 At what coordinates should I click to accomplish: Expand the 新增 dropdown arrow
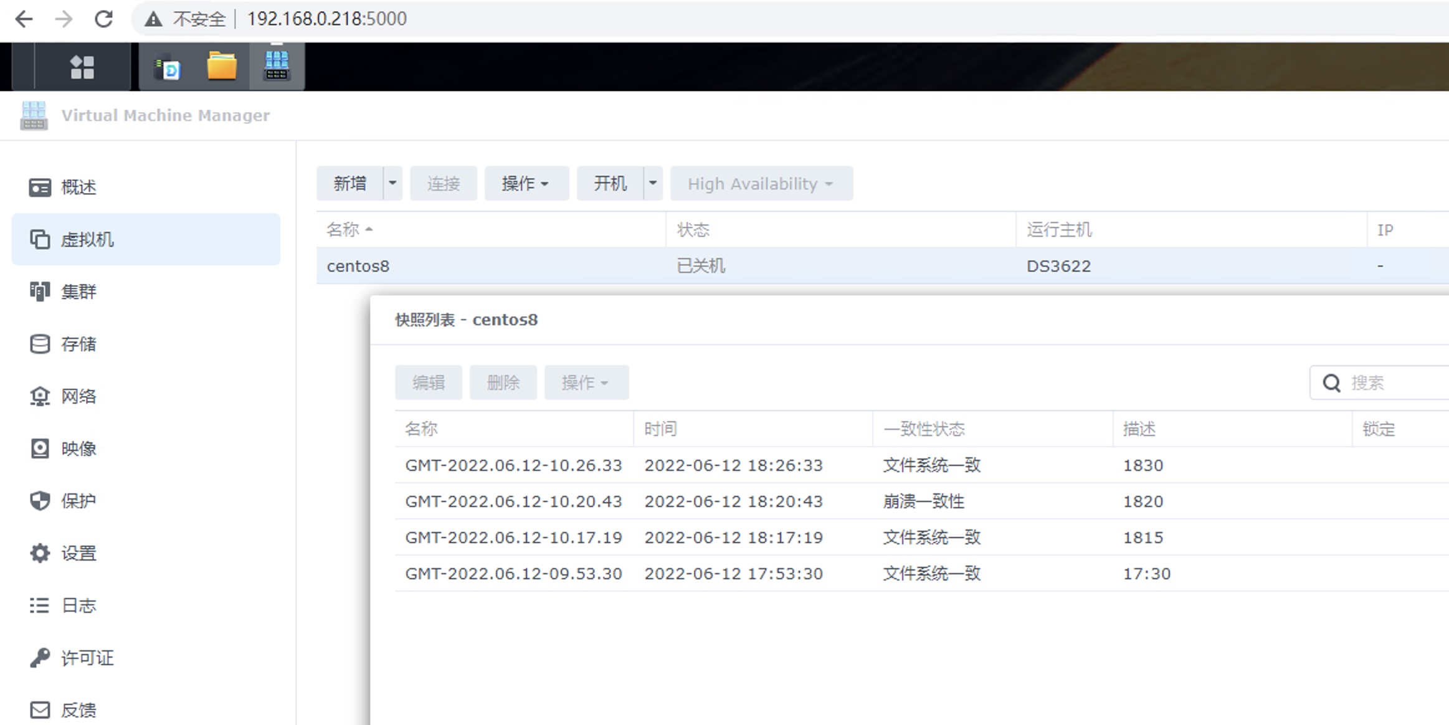click(x=392, y=183)
